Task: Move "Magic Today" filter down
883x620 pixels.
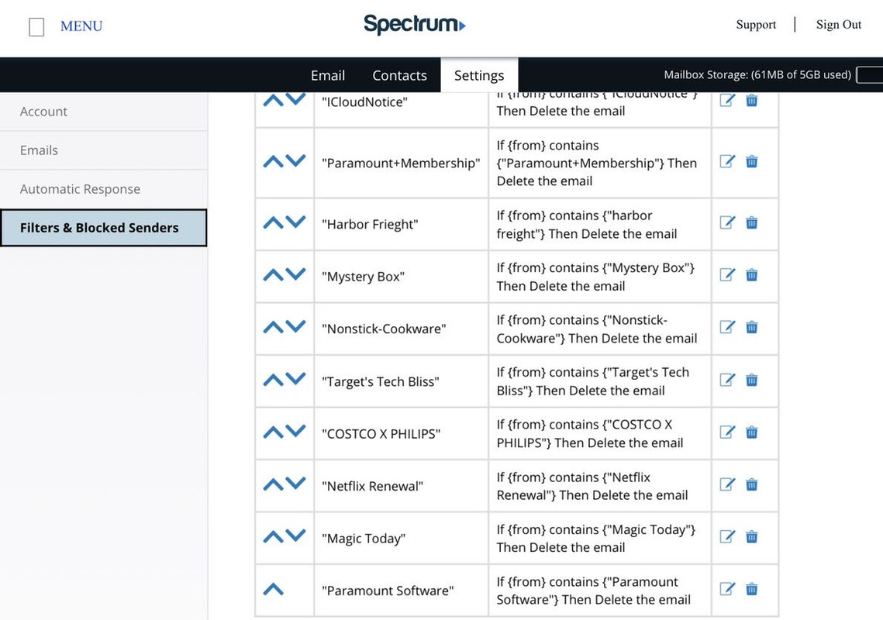Action: click(295, 536)
